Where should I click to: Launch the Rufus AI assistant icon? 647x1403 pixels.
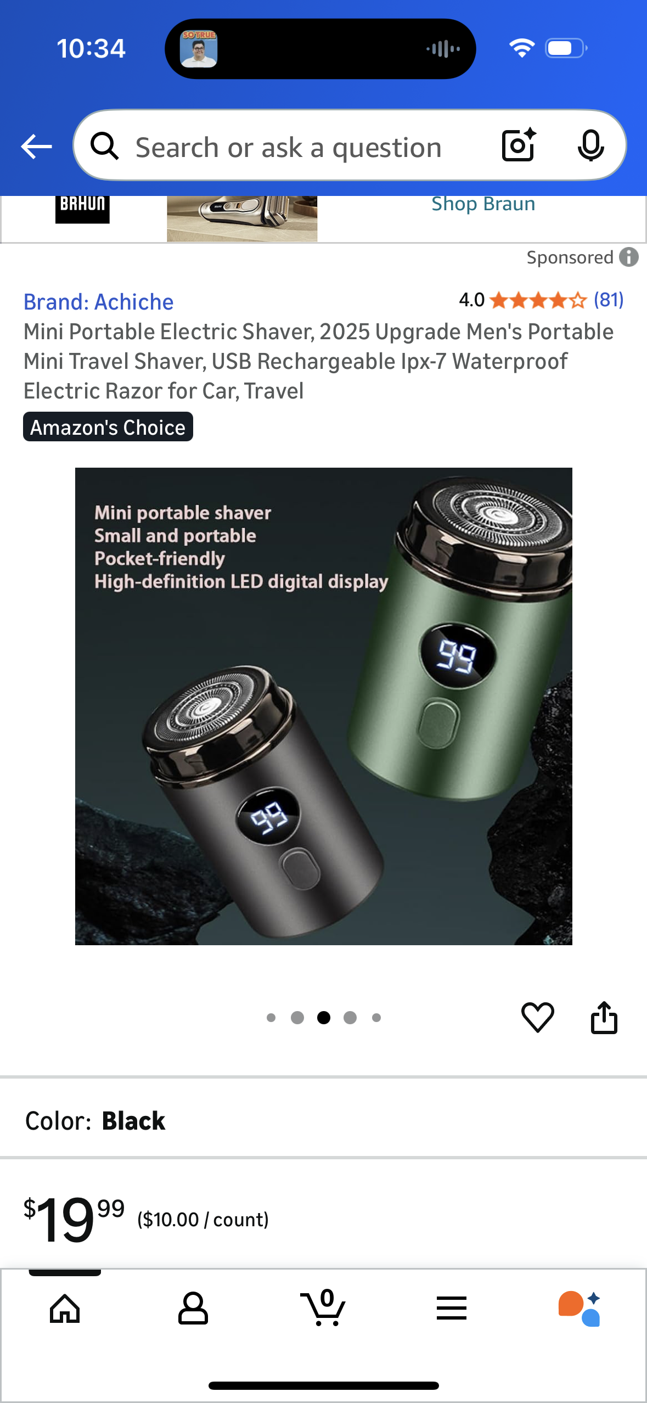point(580,1309)
